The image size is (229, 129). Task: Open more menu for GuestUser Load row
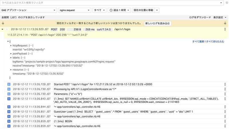225,112
